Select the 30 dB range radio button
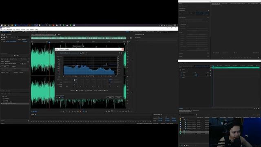 click(x=99, y=91)
